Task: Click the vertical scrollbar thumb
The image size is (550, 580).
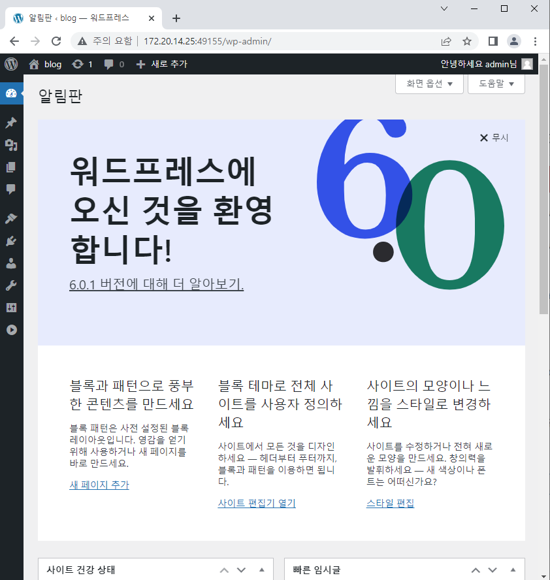Action: (543, 189)
